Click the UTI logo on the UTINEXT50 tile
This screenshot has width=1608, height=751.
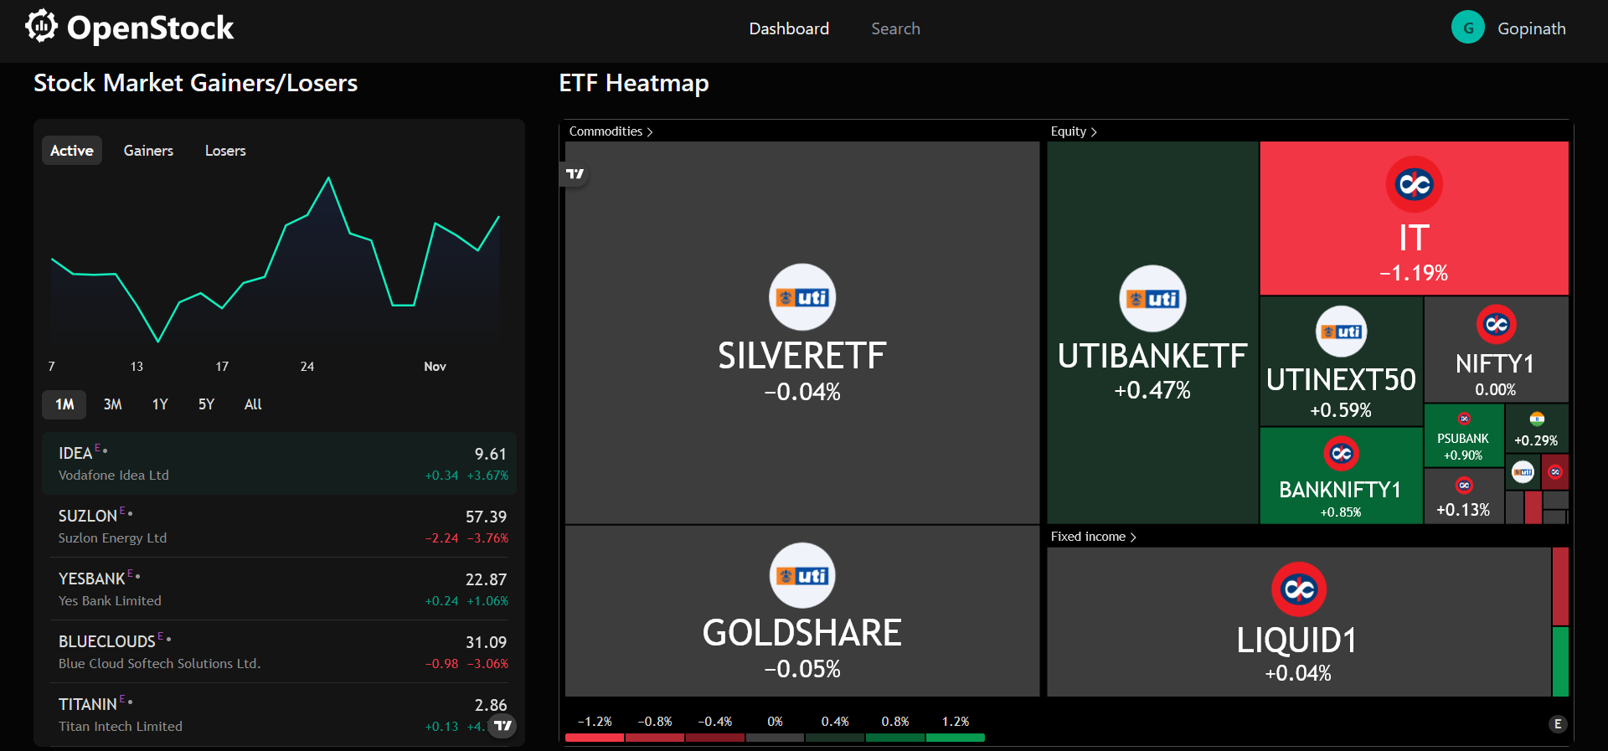tap(1341, 332)
